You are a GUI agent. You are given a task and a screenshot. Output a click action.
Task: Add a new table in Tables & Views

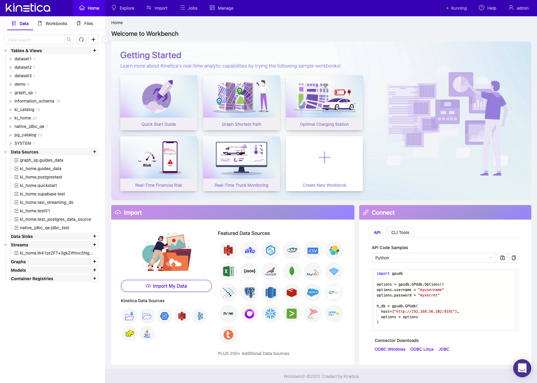point(95,50)
